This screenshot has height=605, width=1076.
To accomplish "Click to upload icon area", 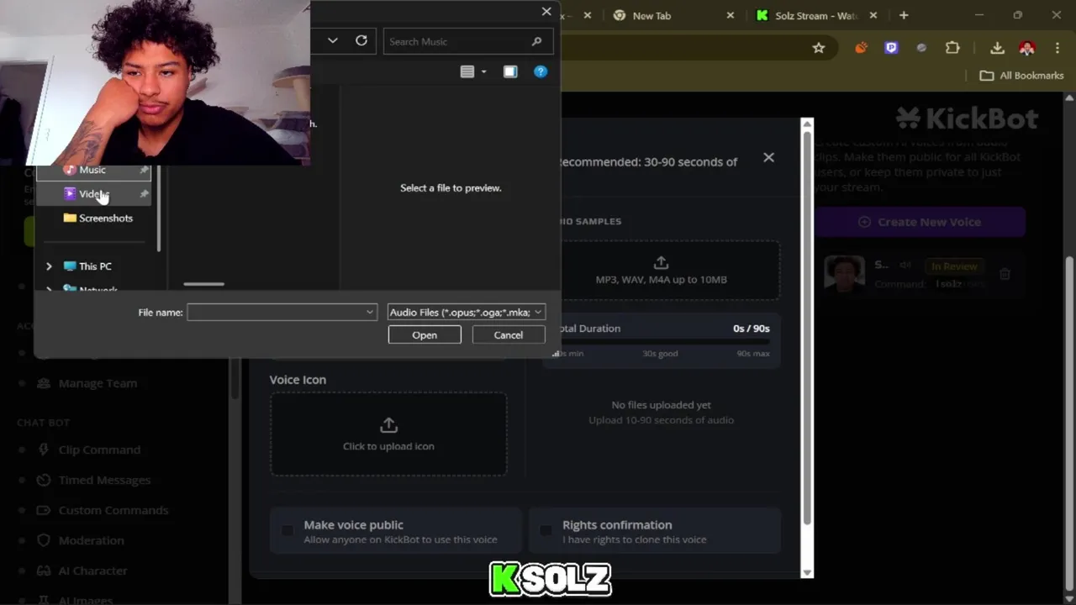I will pos(388,434).
